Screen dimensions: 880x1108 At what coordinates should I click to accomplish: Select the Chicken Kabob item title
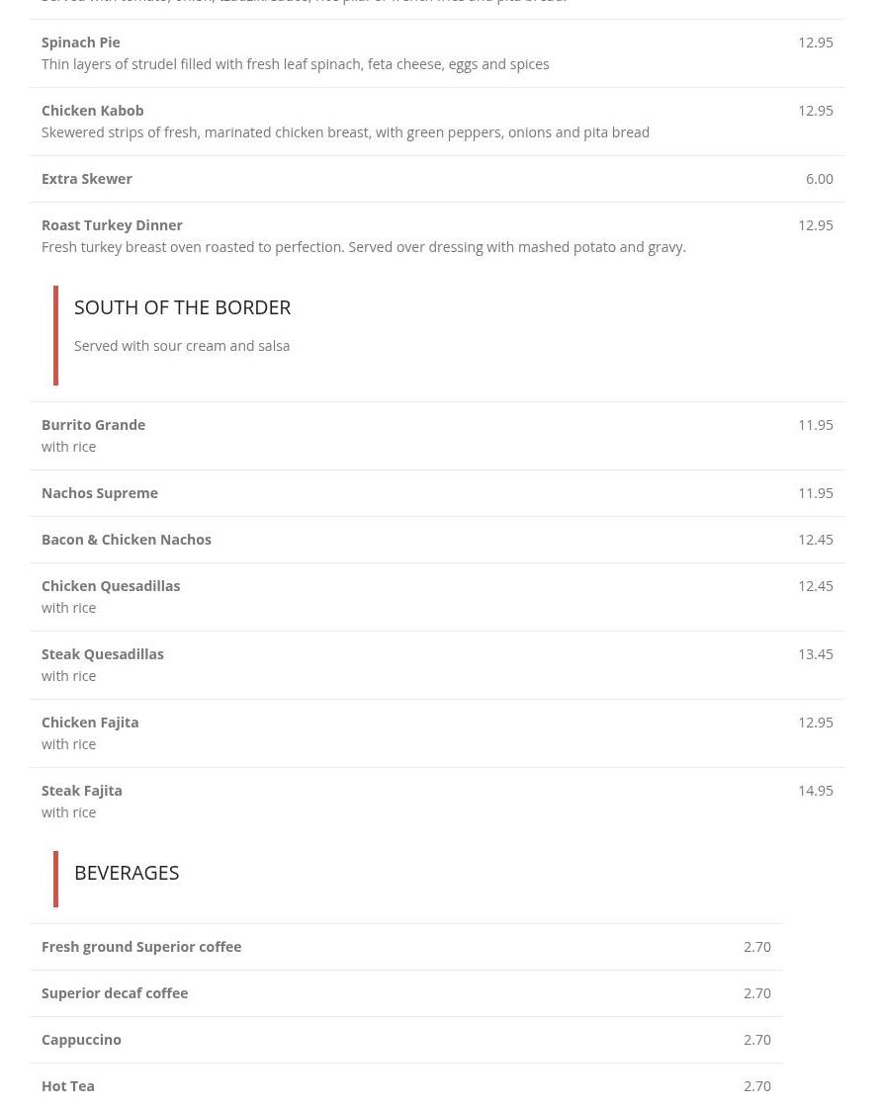pos(93,111)
